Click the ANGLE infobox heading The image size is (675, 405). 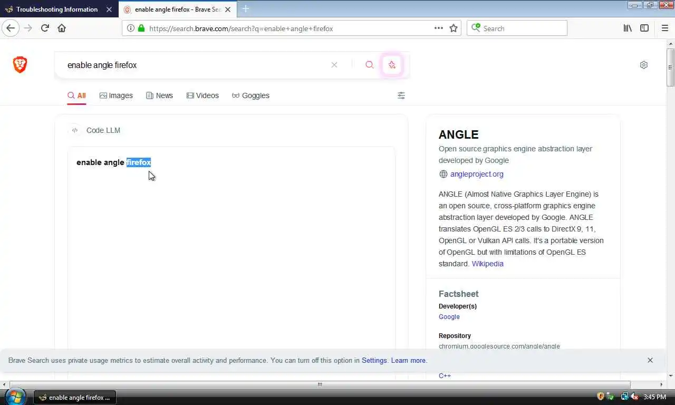(x=459, y=134)
